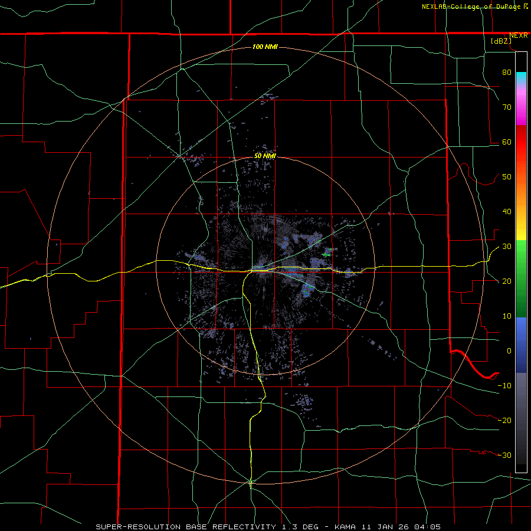Click the 50 dBZ scale value

tap(507, 177)
